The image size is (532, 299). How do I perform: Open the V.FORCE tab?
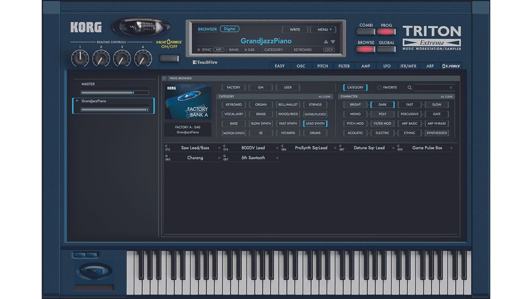coord(451,66)
